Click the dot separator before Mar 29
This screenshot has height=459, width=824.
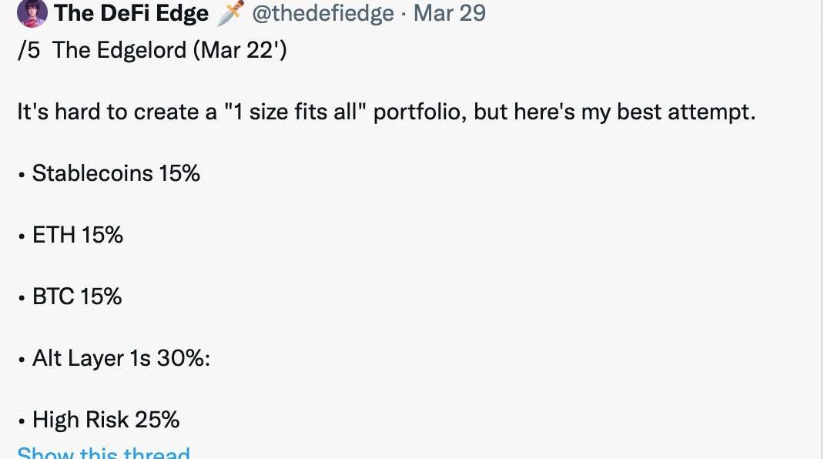[404, 15]
